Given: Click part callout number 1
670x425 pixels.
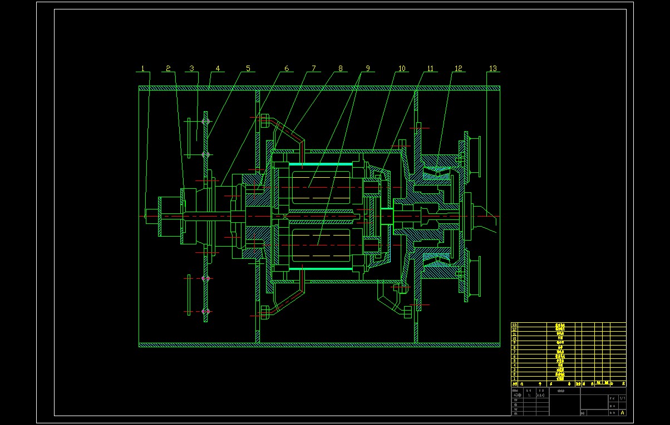Looking at the screenshot, I should [x=143, y=69].
